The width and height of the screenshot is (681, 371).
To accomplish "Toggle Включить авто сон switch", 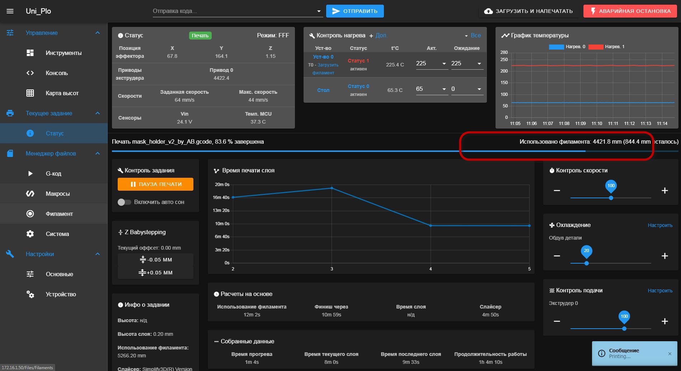I will [x=124, y=202].
